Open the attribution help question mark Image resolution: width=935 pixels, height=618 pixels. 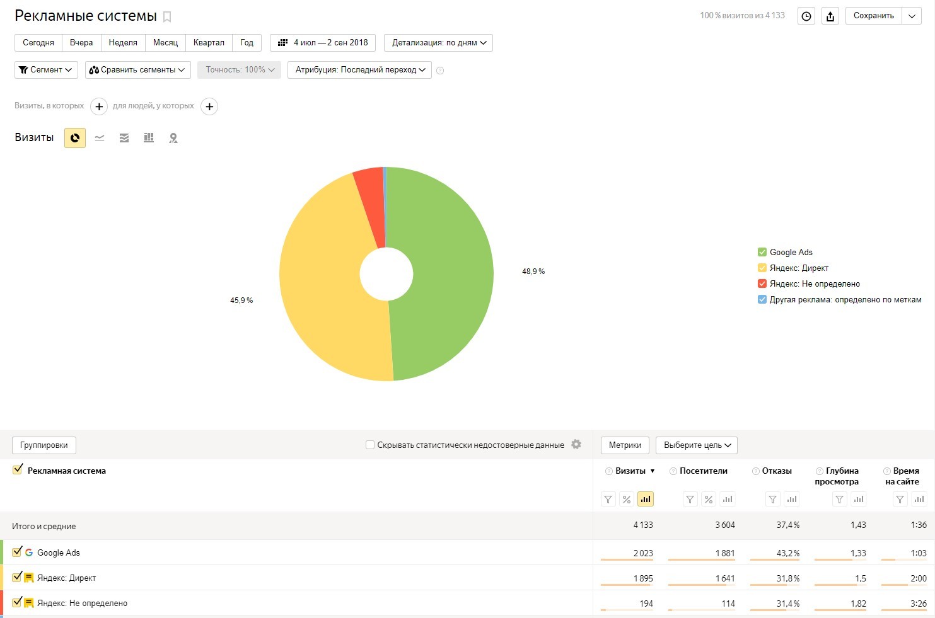click(440, 71)
